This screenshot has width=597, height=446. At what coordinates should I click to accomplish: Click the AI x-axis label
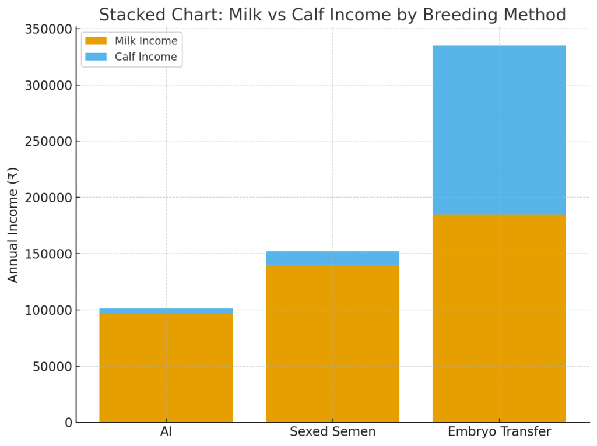[166, 432]
